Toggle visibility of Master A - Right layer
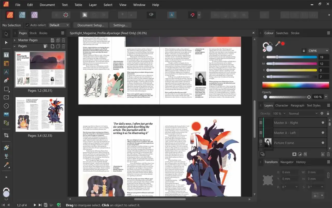Viewport: 332px width, 208px height. [x=323, y=123]
